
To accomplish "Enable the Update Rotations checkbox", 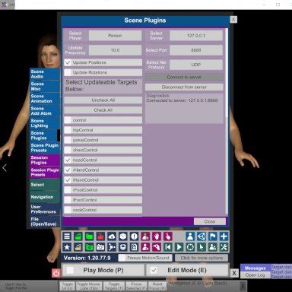I will click(68, 72).
